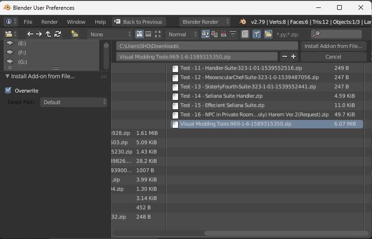Viewport: 372px width, 239px height.
Task: Decrement the filename number with minus
Action: [285, 56]
